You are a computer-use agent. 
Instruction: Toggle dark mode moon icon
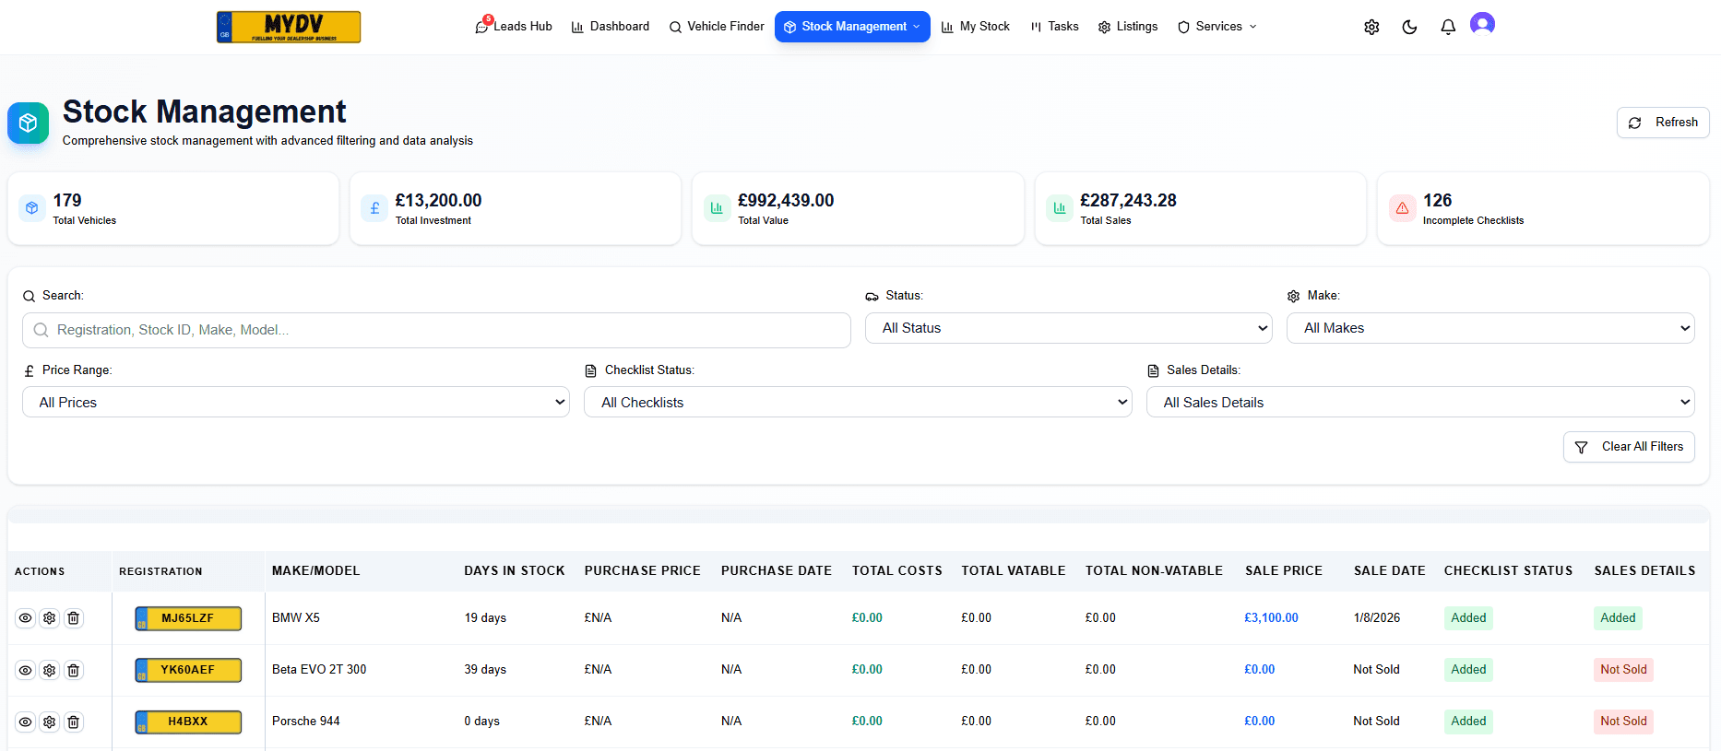(1409, 27)
